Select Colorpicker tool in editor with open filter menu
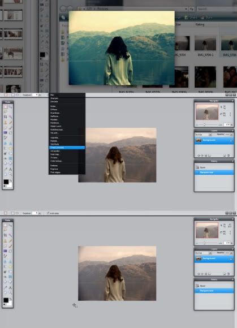This screenshot has height=328, width=237. tap(6, 169)
